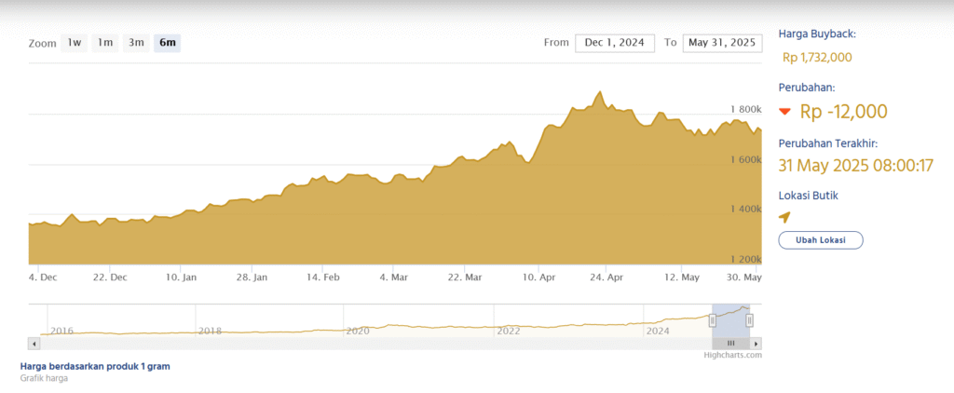Click the Lokasi Butik location arrow icon
The image size is (954, 393).
784,217
